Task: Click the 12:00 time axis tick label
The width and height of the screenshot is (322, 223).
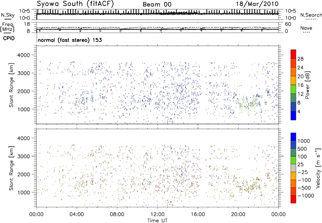Action: tap(157, 214)
